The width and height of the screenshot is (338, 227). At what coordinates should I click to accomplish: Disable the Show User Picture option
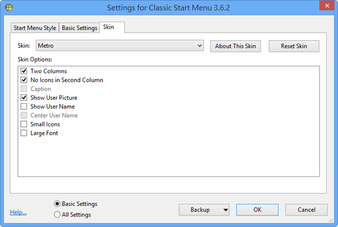pyautogui.click(x=24, y=97)
